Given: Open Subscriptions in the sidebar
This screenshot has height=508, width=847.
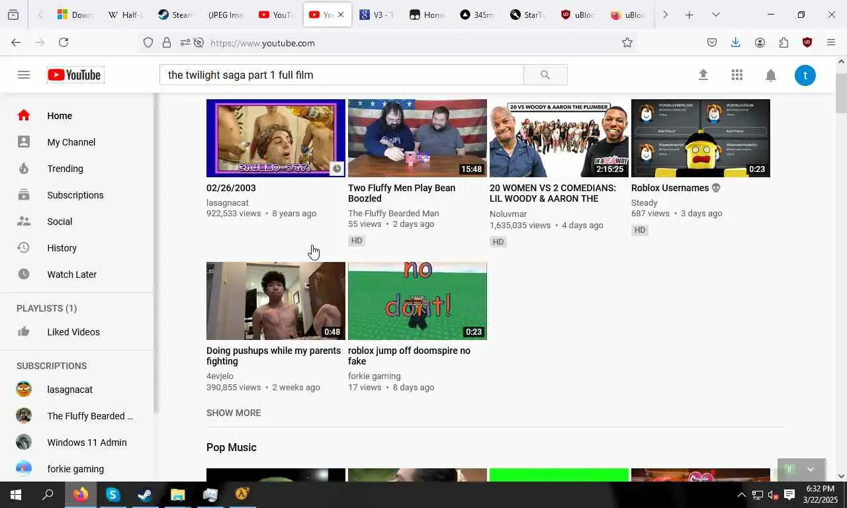Looking at the screenshot, I should click(77, 195).
